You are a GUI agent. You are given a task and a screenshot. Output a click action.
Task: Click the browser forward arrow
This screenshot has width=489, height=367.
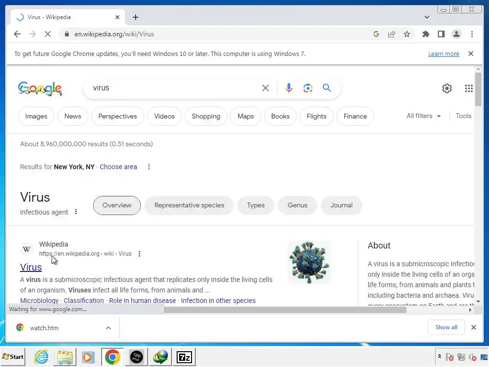tap(32, 34)
